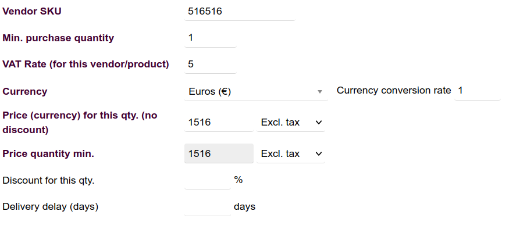Click the Discount for this qty. label
This screenshot has height=229, width=527.
[x=48, y=180]
